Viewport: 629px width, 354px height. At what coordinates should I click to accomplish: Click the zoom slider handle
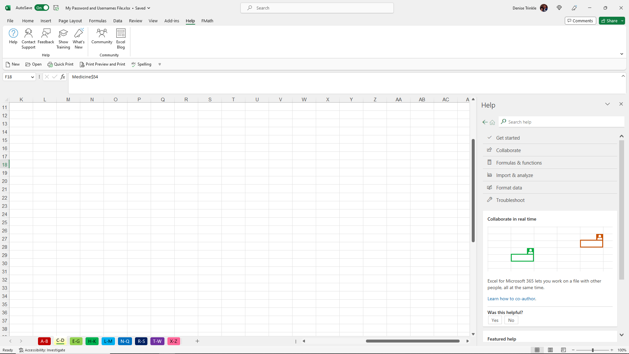coord(593,350)
